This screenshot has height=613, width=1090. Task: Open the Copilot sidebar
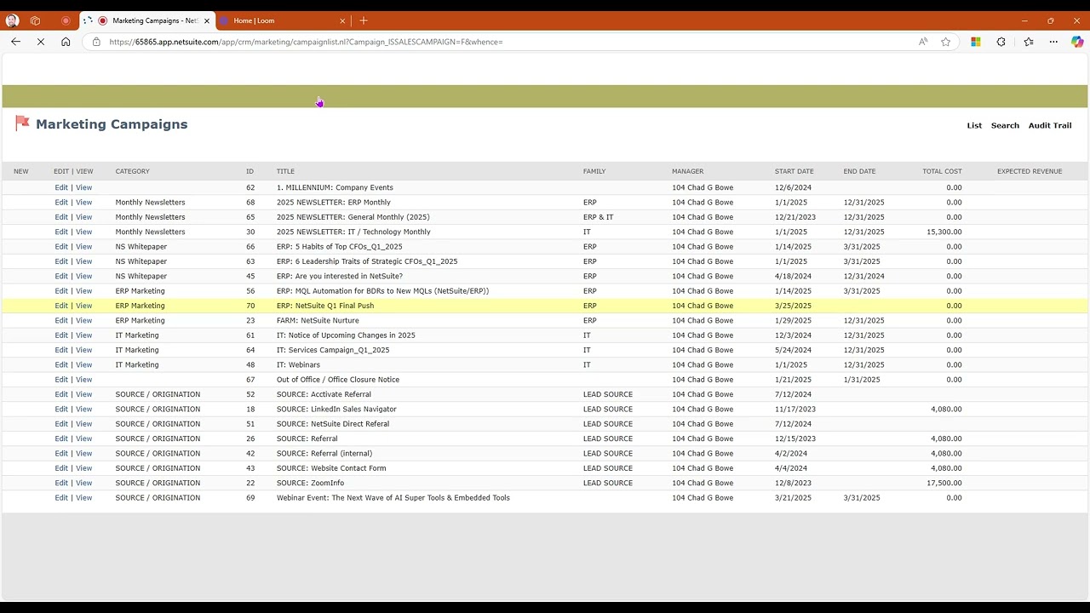(x=1077, y=42)
